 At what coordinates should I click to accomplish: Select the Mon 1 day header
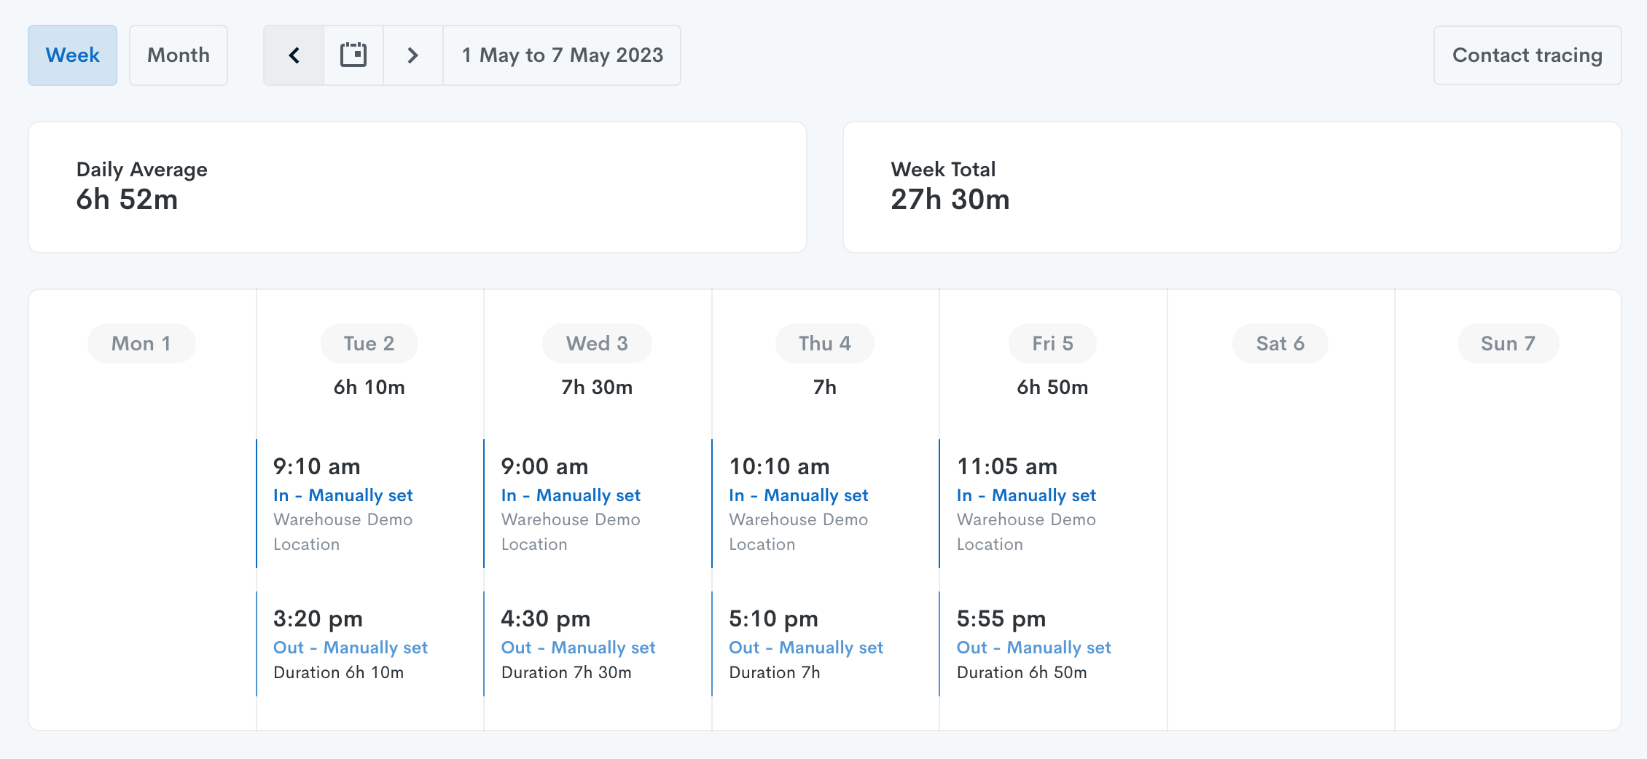[141, 343]
